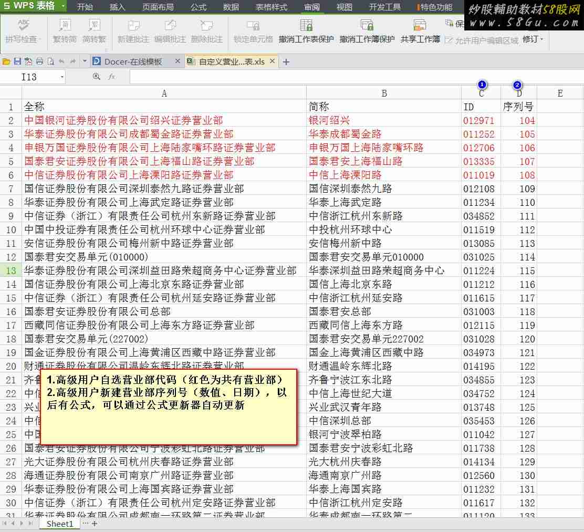584x532 pixels.
Task: Click the formula bar input area
Action: pyautogui.click(x=356, y=77)
